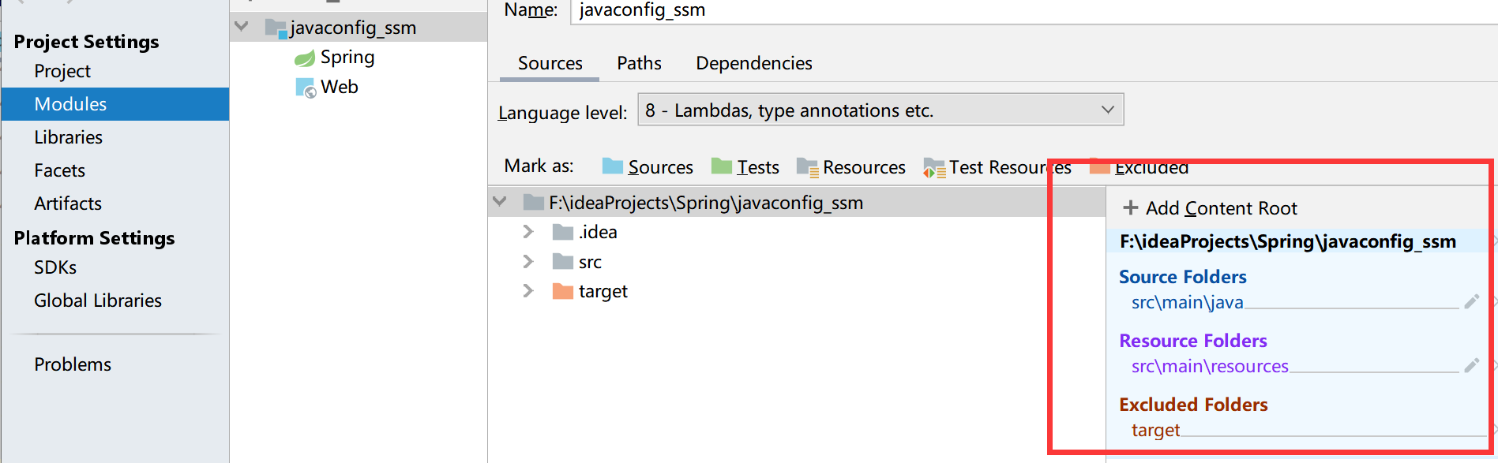1498x463 pixels.
Task: Click the Web facet icon
Action: 306,88
